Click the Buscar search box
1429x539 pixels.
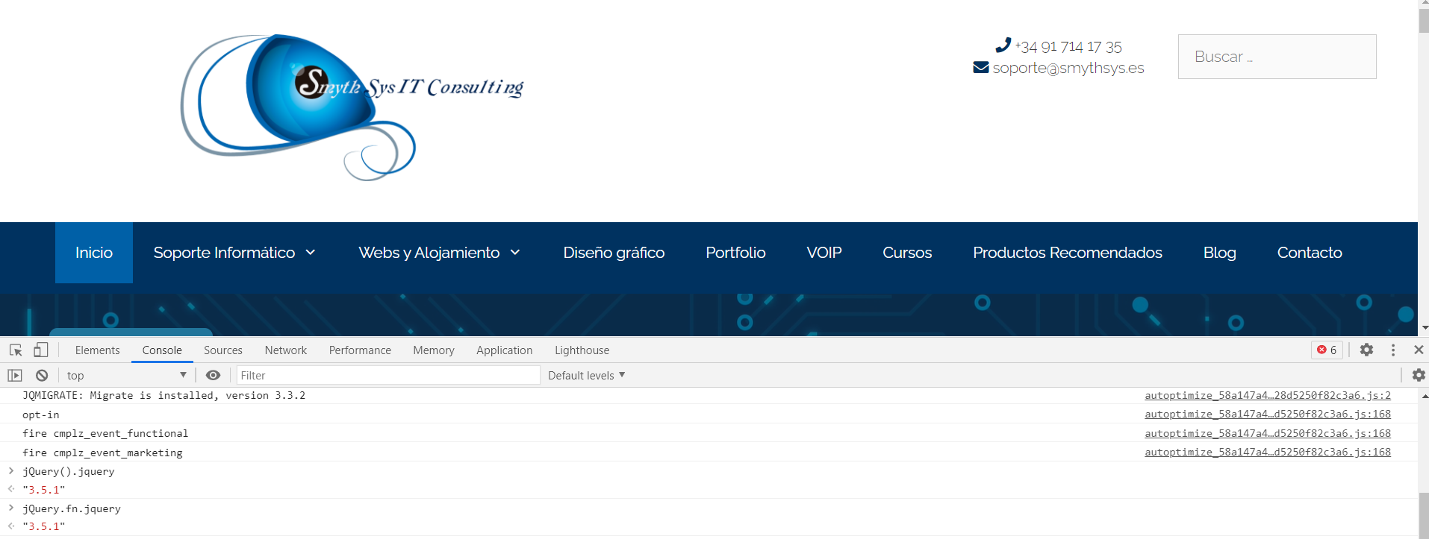(1277, 57)
